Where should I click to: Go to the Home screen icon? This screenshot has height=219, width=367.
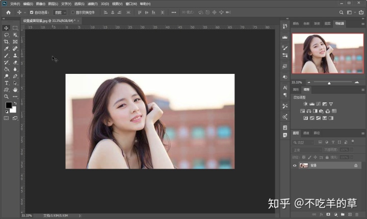tap(9, 12)
